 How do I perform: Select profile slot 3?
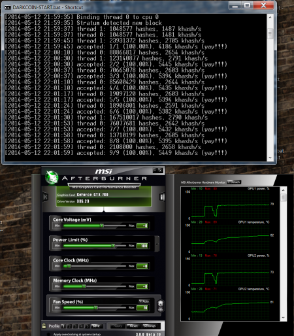(75, 326)
